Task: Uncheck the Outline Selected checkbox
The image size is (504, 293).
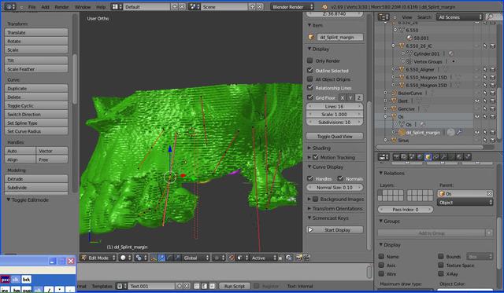Action: coord(309,70)
